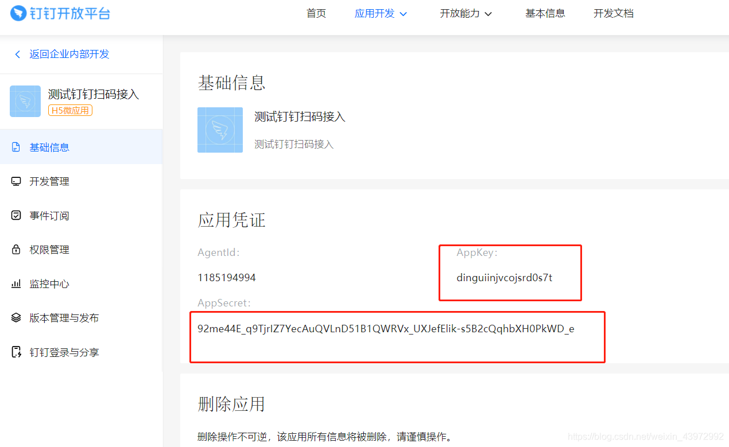Open the 开放能力 navigation menu
The image size is (729, 447).
[460, 13]
